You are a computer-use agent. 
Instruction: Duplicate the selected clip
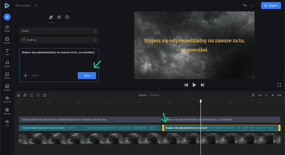coord(25,95)
